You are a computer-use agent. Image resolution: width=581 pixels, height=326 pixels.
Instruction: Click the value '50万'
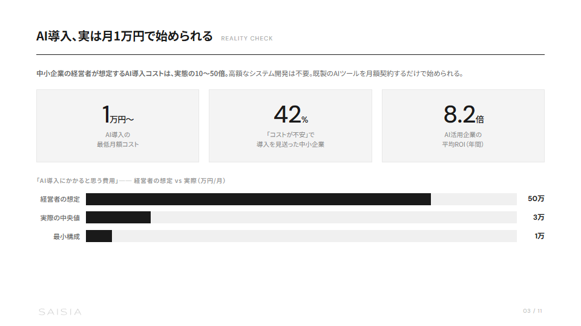pyautogui.click(x=536, y=199)
